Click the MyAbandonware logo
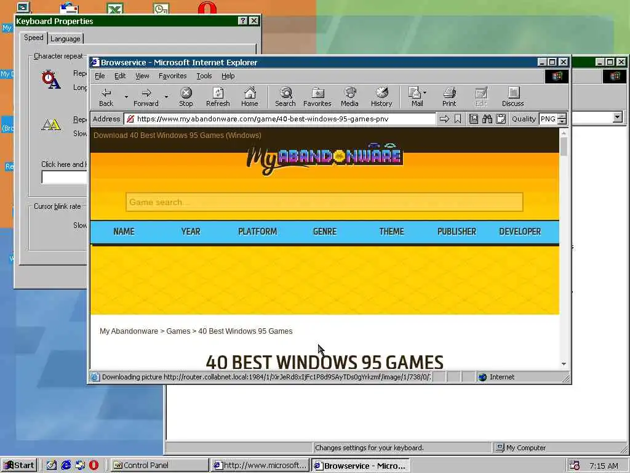 tap(324, 158)
